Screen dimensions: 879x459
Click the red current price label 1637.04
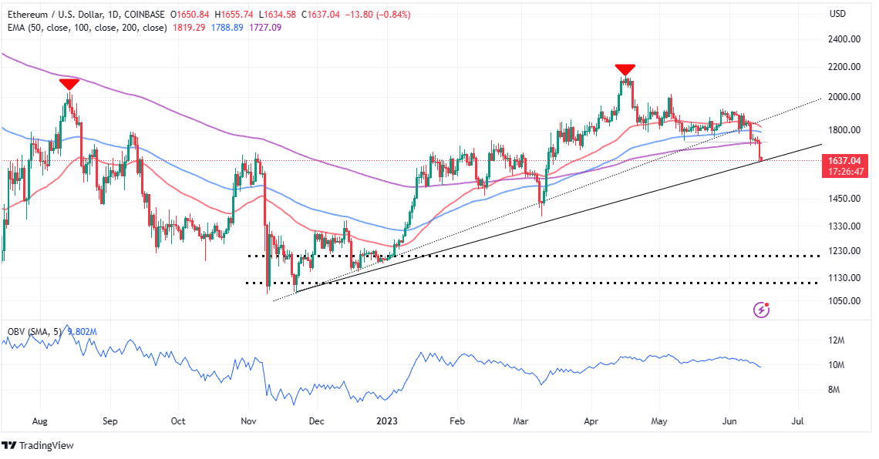tap(845, 160)
